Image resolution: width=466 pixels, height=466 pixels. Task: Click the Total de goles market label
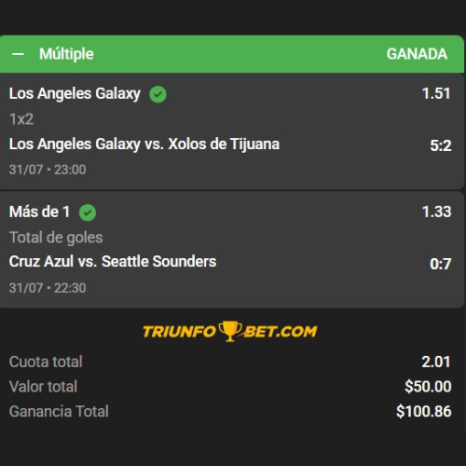tap(56, 238)
